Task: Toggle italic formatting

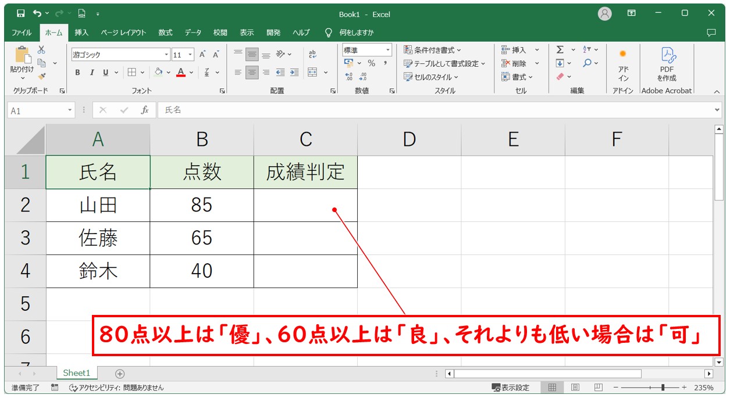Action: (x=91, y=73)
